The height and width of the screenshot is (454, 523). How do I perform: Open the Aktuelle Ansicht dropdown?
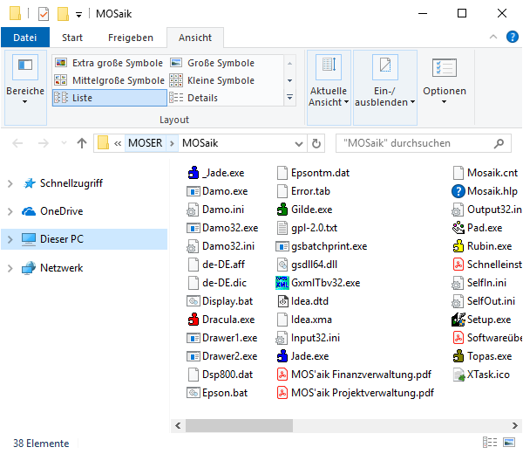[328, 96]
